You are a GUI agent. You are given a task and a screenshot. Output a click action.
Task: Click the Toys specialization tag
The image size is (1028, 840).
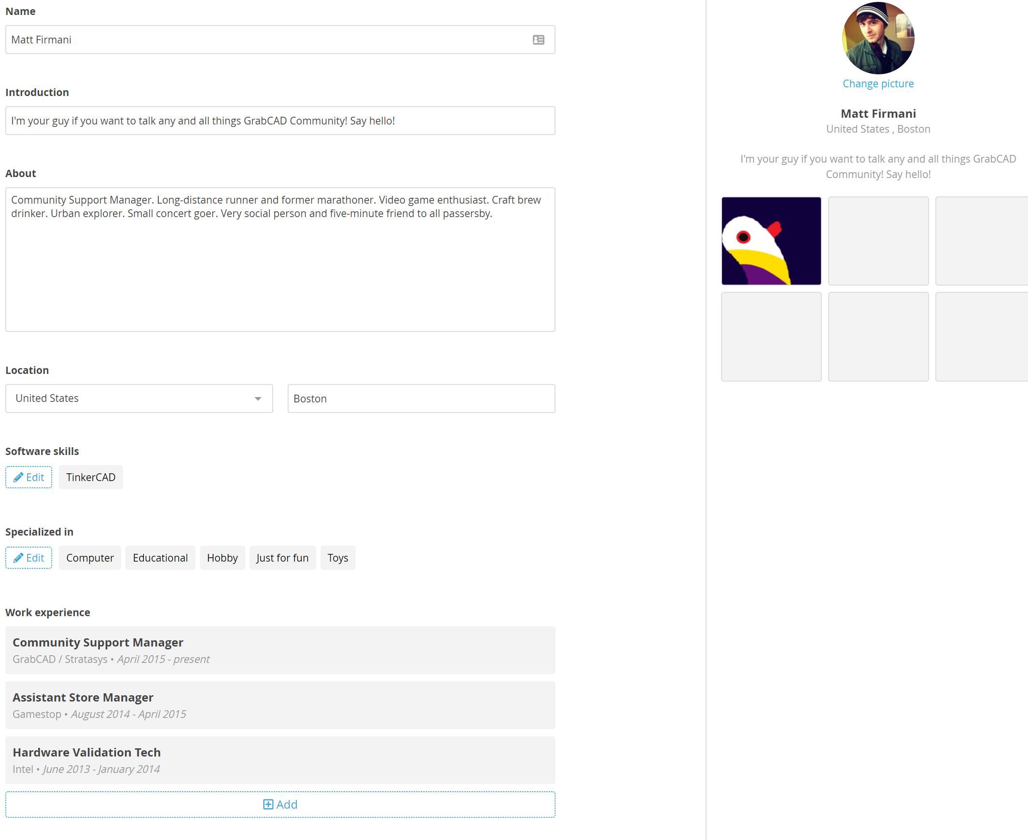338,558
